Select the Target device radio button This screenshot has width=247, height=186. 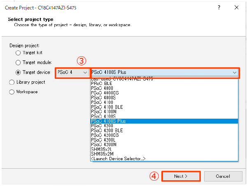18,72
